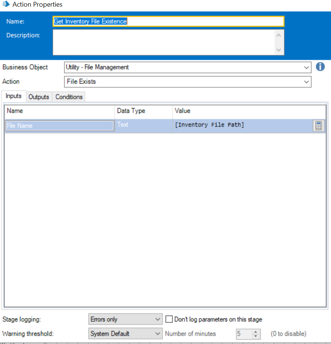This screenshot has width=331, height=344.
Task: Open the Action dropdown showing File Exists
Action: 307,82
